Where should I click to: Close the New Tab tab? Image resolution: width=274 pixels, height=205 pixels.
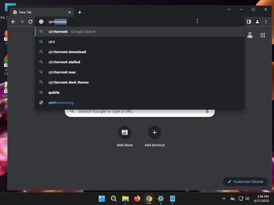(x=70, y=12)
